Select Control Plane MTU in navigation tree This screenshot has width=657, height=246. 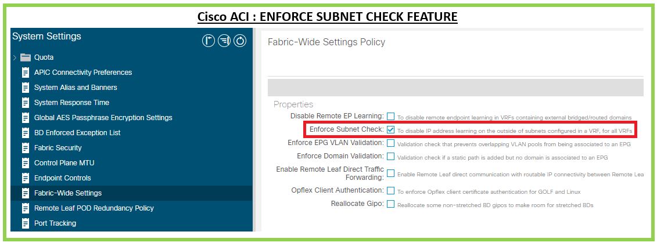click(x=65, y=163)
